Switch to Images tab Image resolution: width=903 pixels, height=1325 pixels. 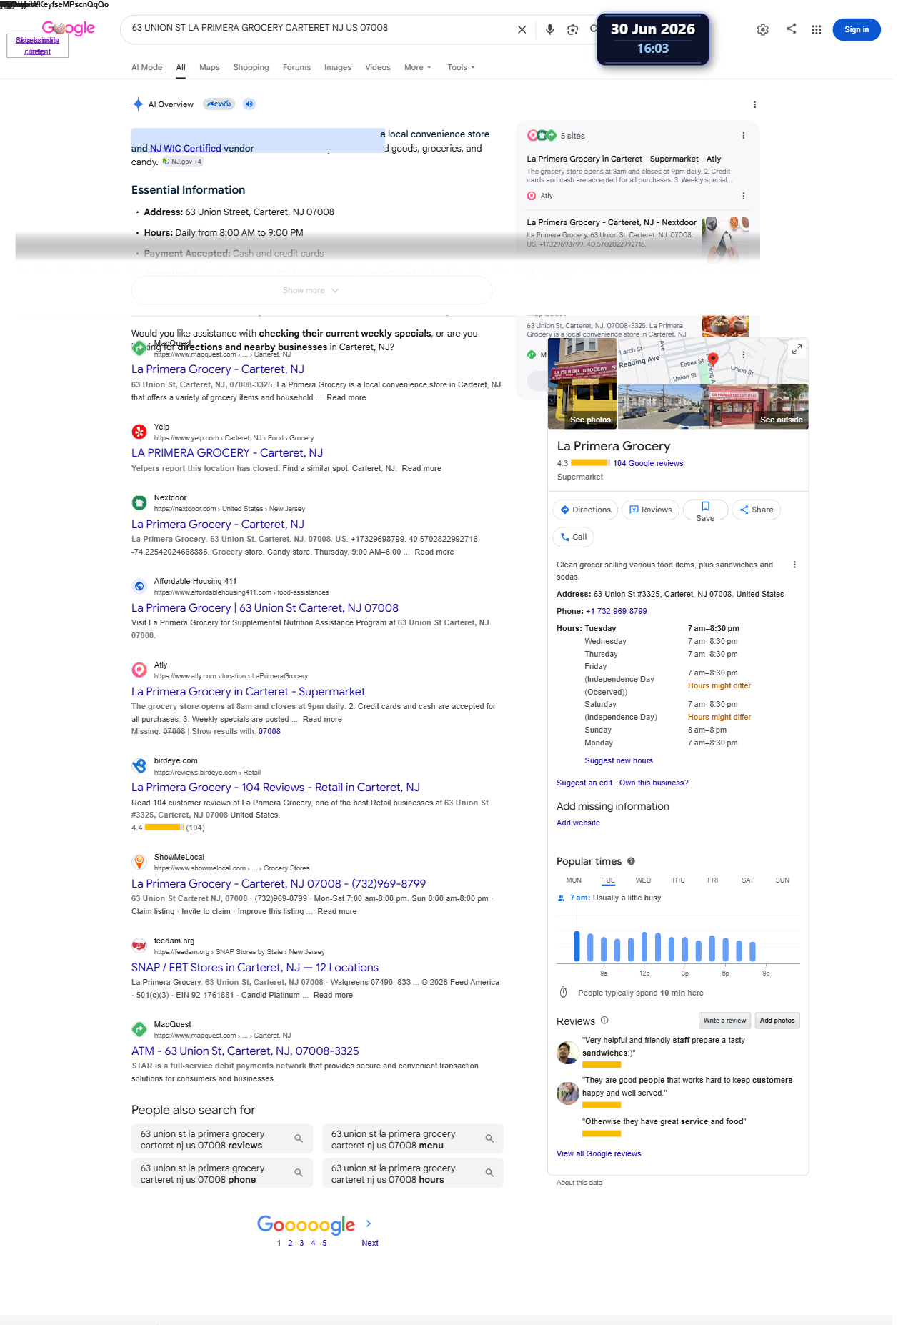coord(338,67)
